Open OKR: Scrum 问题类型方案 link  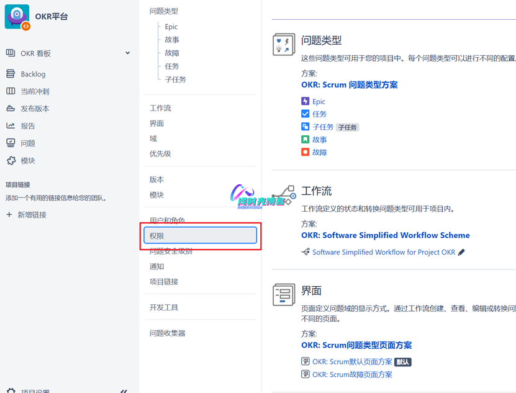pyautogui.click(x=349, y=85)
